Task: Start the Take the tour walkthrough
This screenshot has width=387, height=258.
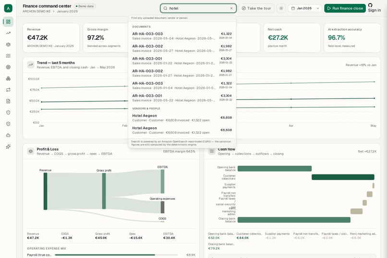Action: 256,8
